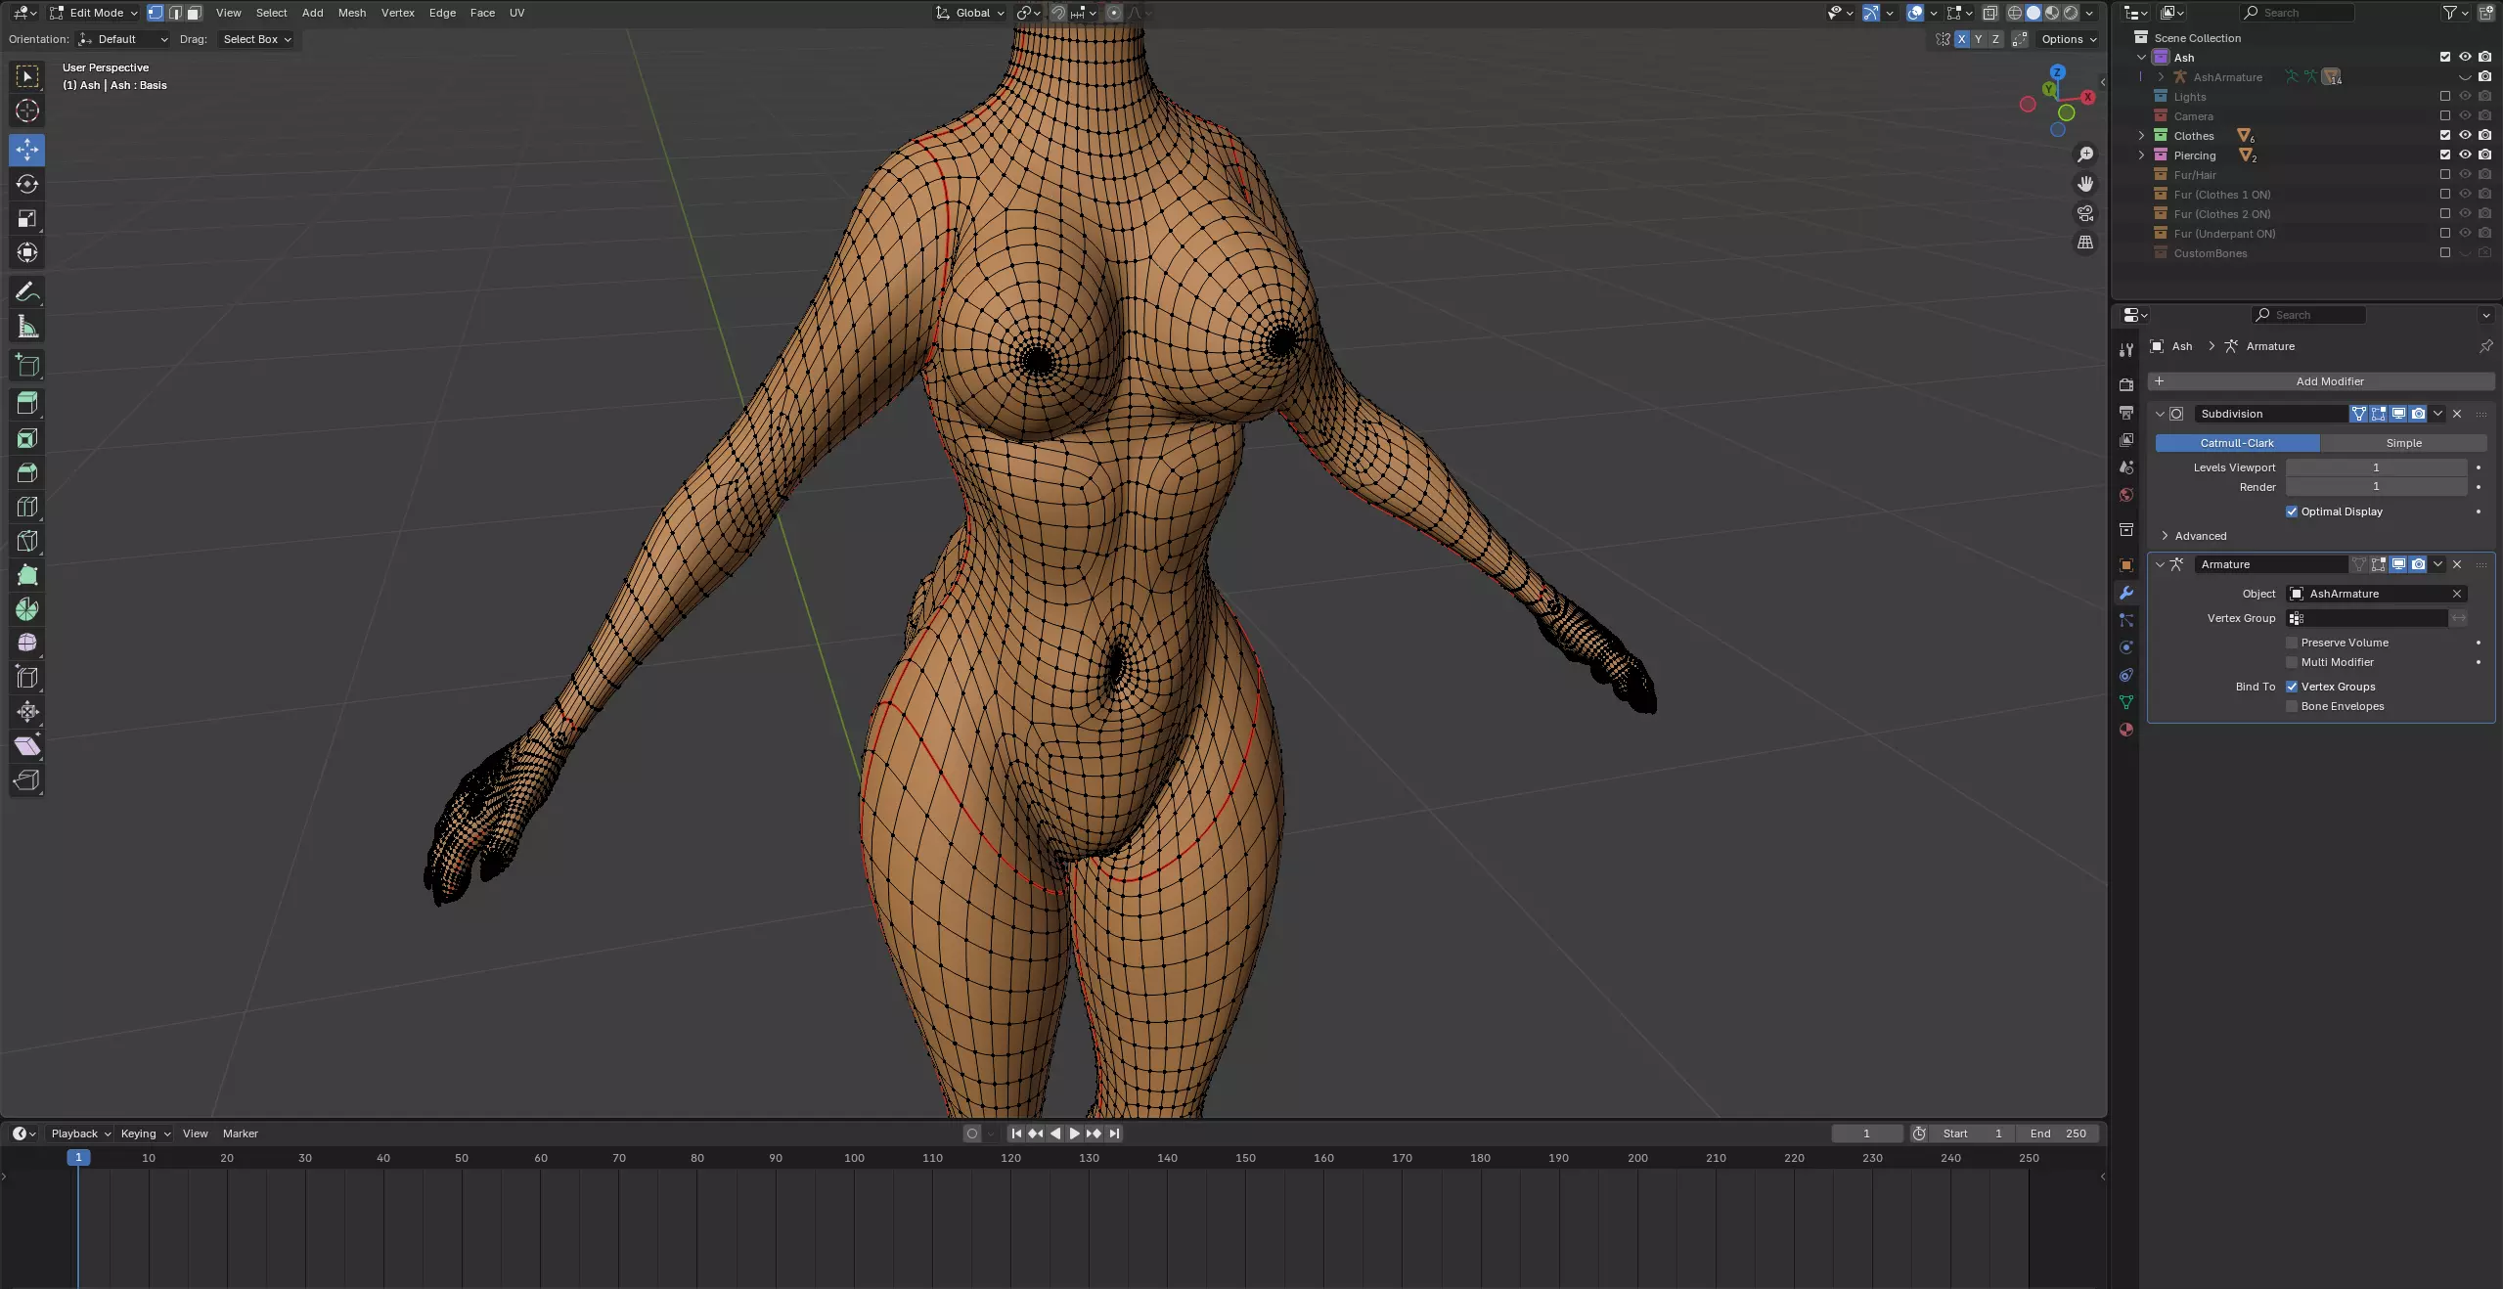The height and width of the screenshot is (1289, 2503).
Task: Jump to the timeline end frame
Action: (x=1114, y=1133)
